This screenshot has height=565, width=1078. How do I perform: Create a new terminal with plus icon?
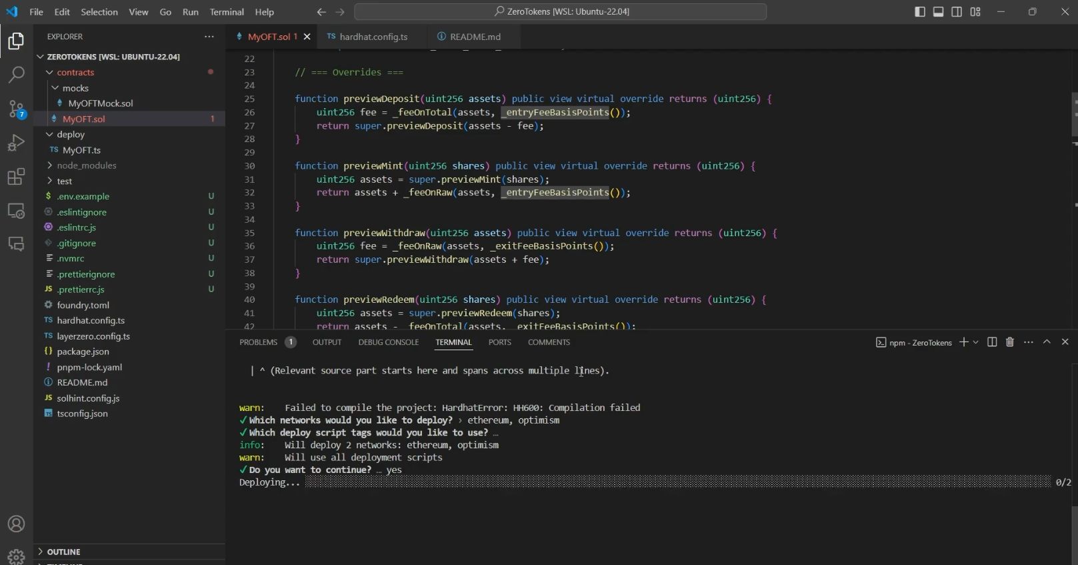963,342
